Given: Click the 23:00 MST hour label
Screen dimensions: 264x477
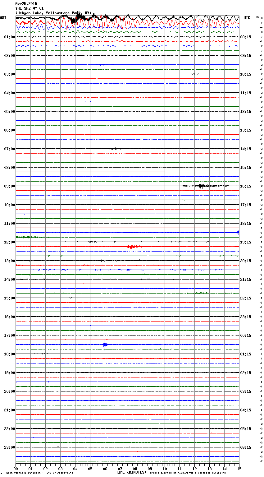Looking at the screenshot, I should point(10,447).
